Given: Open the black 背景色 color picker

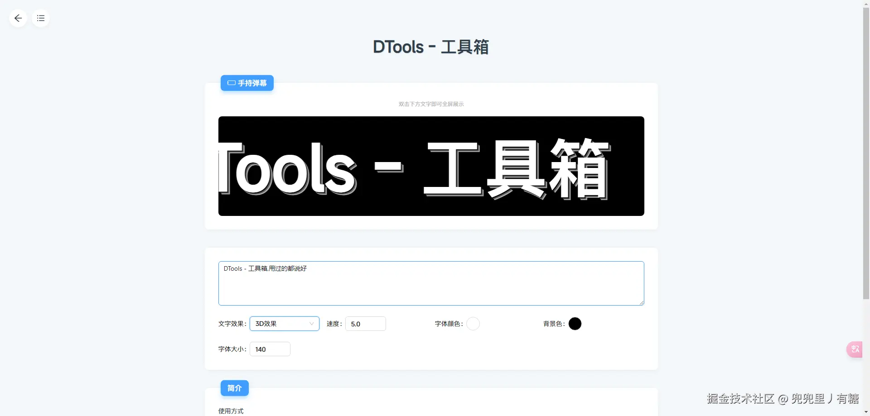Looking at the screenshot, I should 575,324.
